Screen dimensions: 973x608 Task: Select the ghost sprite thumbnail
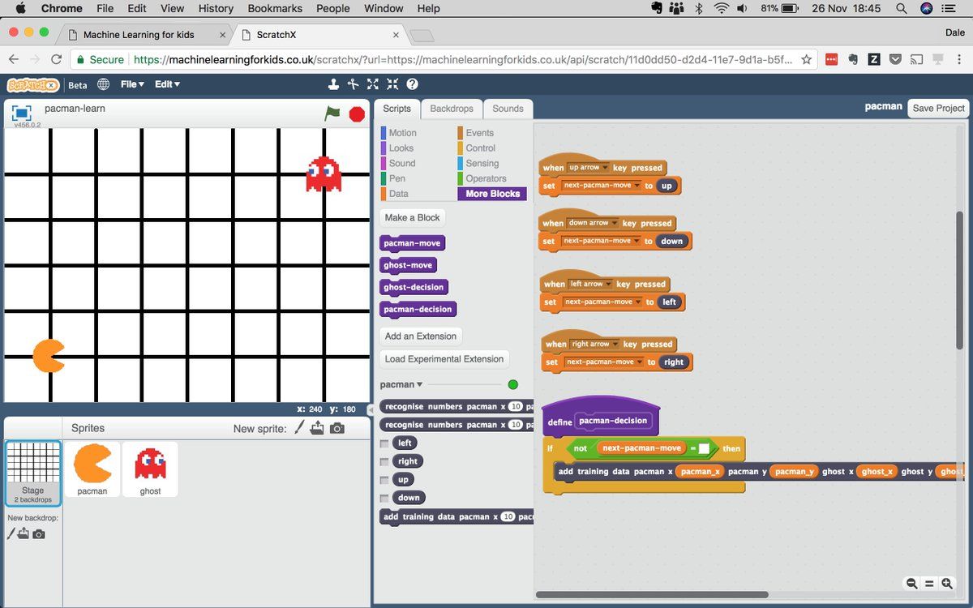point(150,469)
